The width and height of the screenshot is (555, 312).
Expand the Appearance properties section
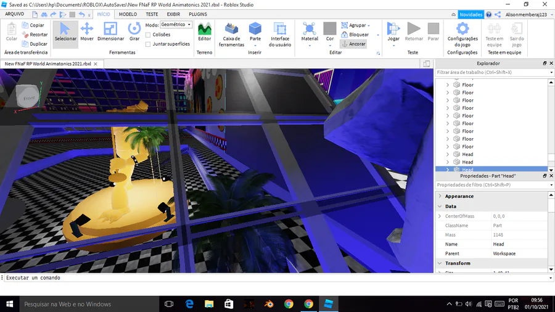tap(440, 196)
